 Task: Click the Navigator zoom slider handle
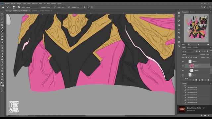coord(198,45)
